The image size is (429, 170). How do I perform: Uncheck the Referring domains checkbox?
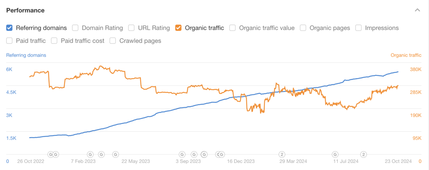tap(10, 28)
